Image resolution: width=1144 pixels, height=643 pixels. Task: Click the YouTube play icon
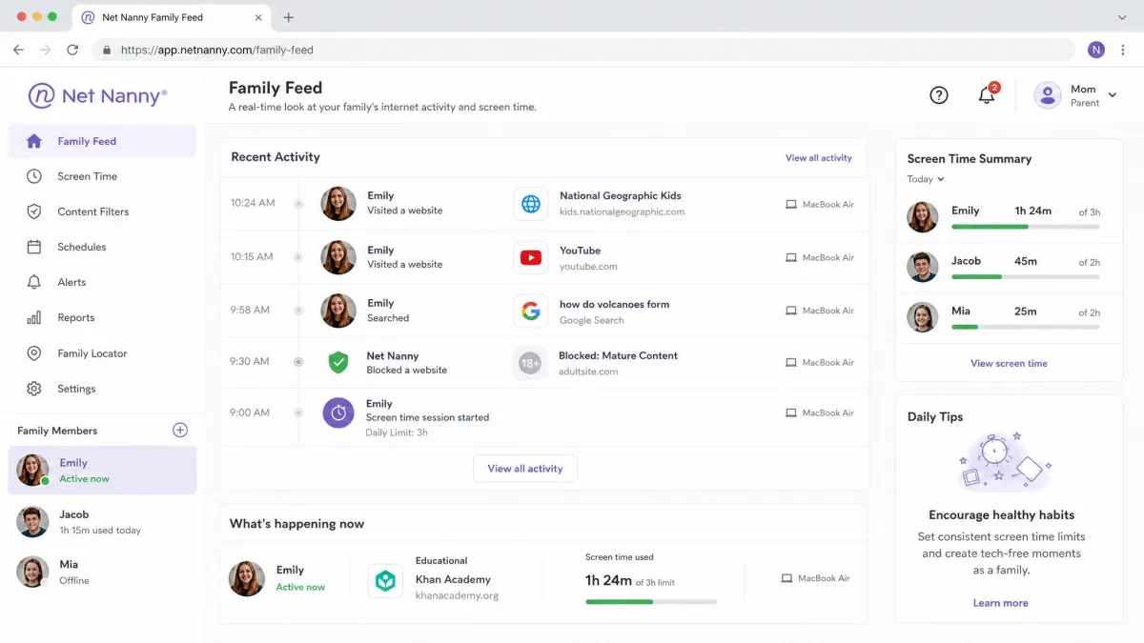[x=531, y=257]
